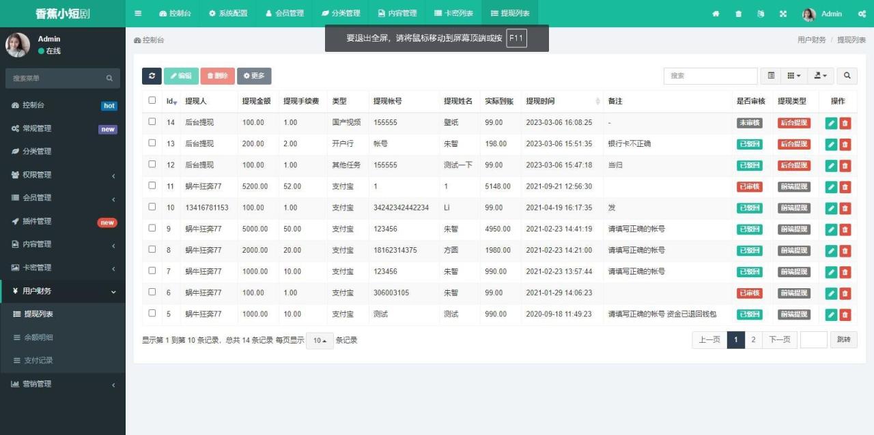This screenshot has width=874, height=435.
Task: Go to page 2 using the pagination link
Action: pos(754,339)
